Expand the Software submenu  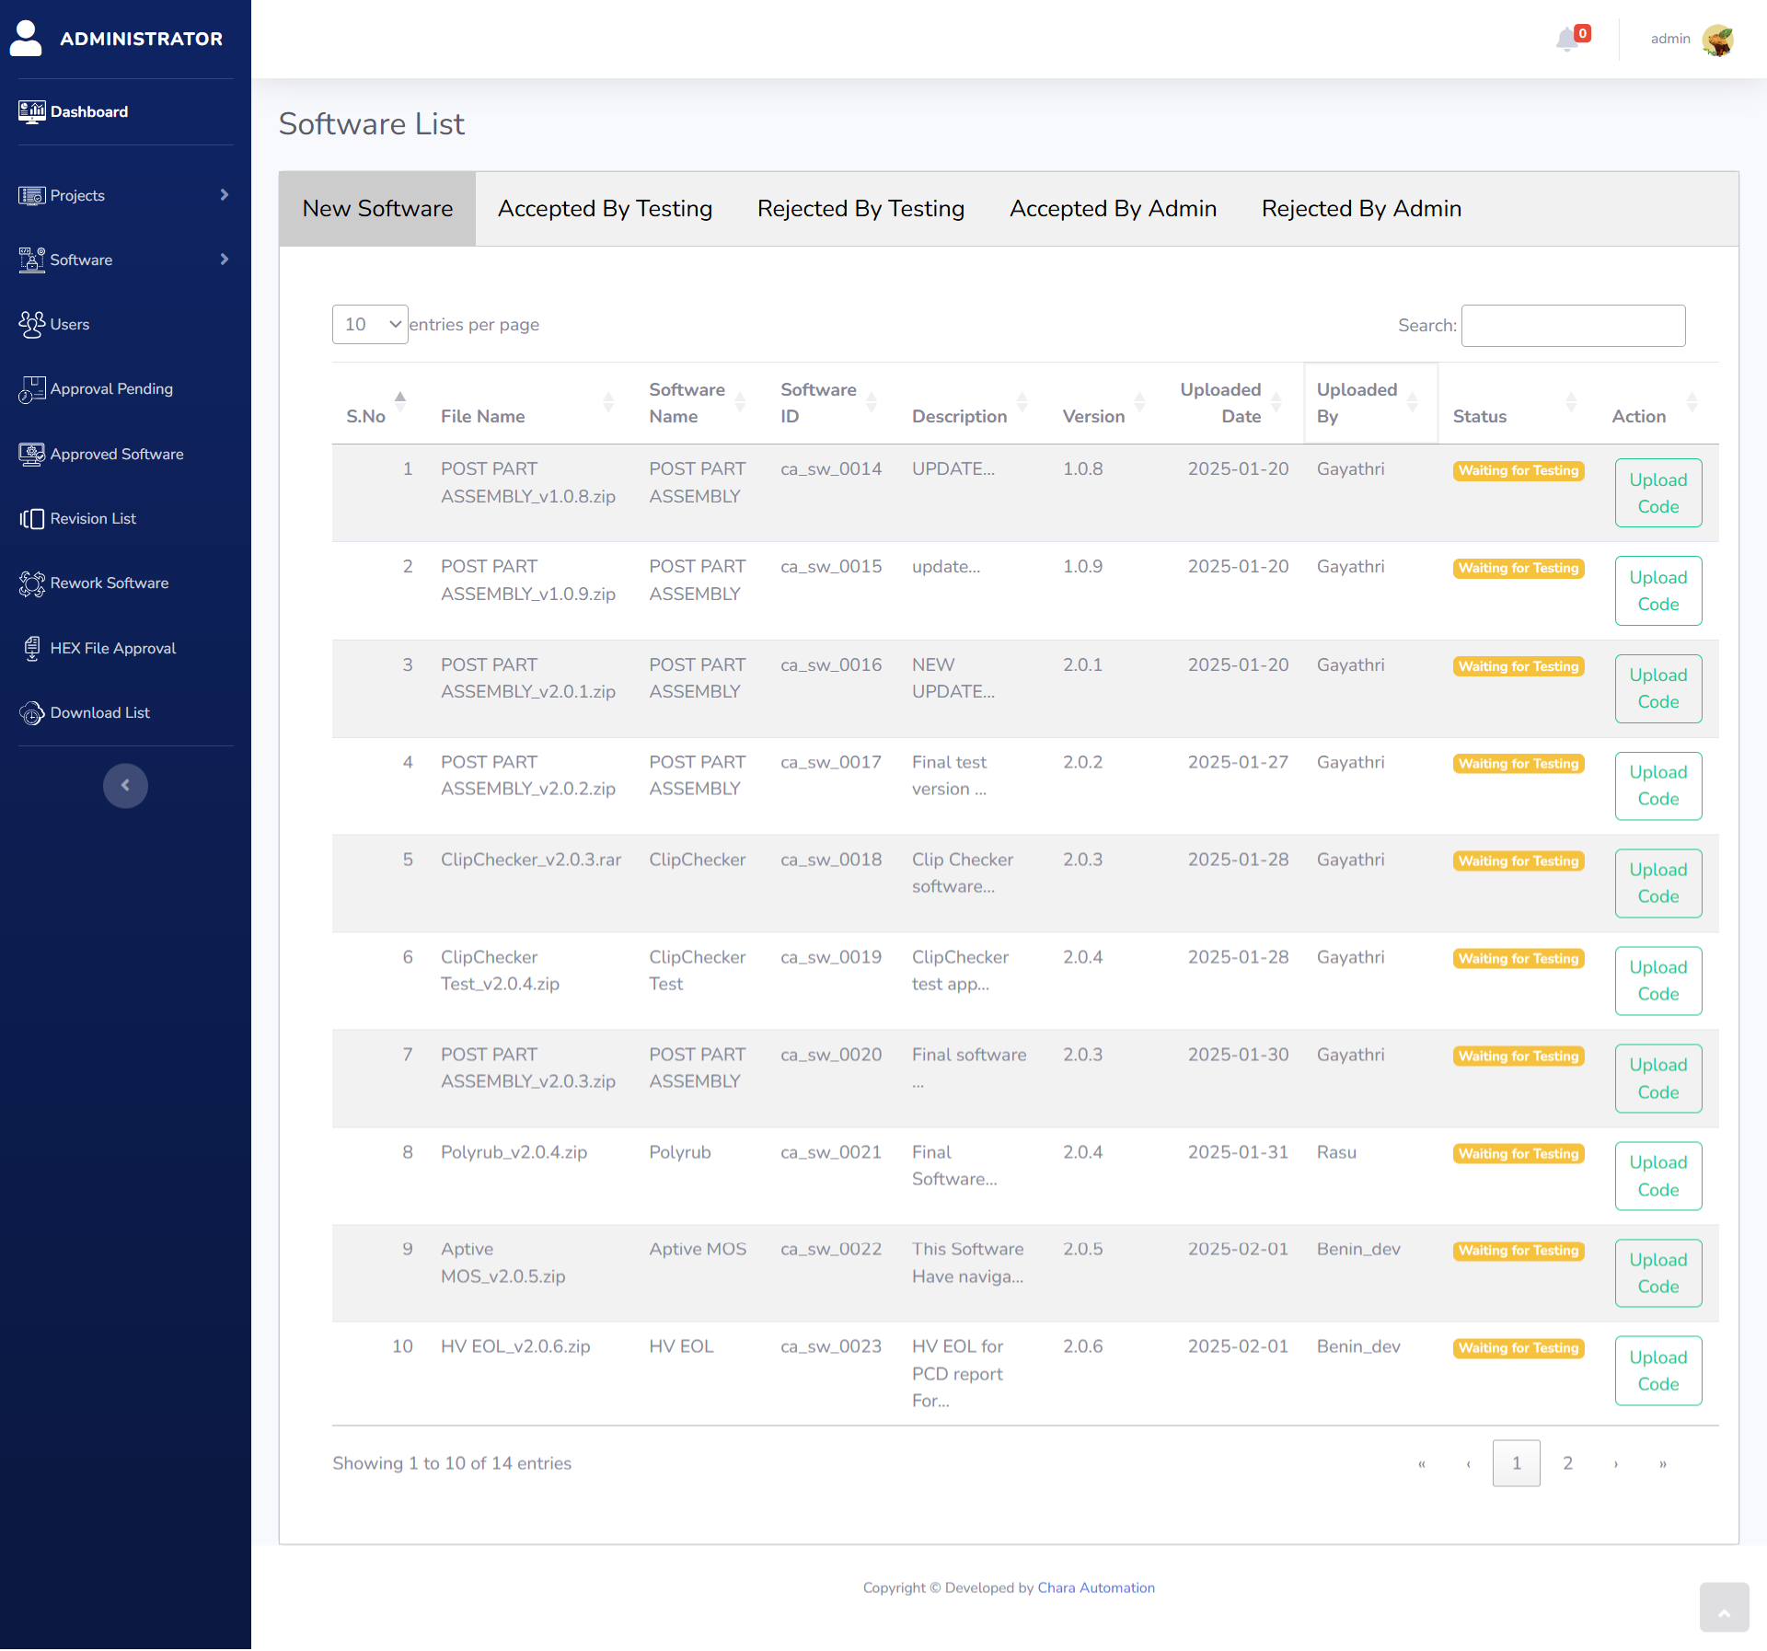point(124,260)
